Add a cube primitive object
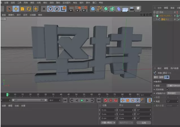The width and height of the screenshot is (180, 127). pyautogui.click(x=93, y=9)
